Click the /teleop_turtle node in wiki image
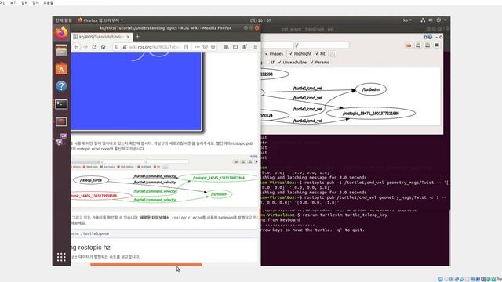This screenshot has height=282, width=502. click(x=91, y=180)
